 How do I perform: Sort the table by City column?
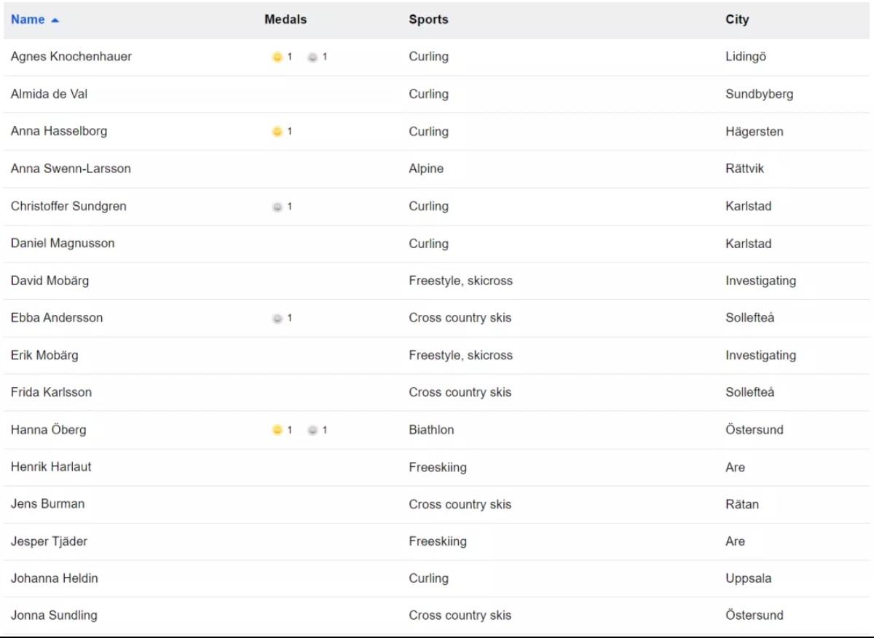[x=737, y=20]
